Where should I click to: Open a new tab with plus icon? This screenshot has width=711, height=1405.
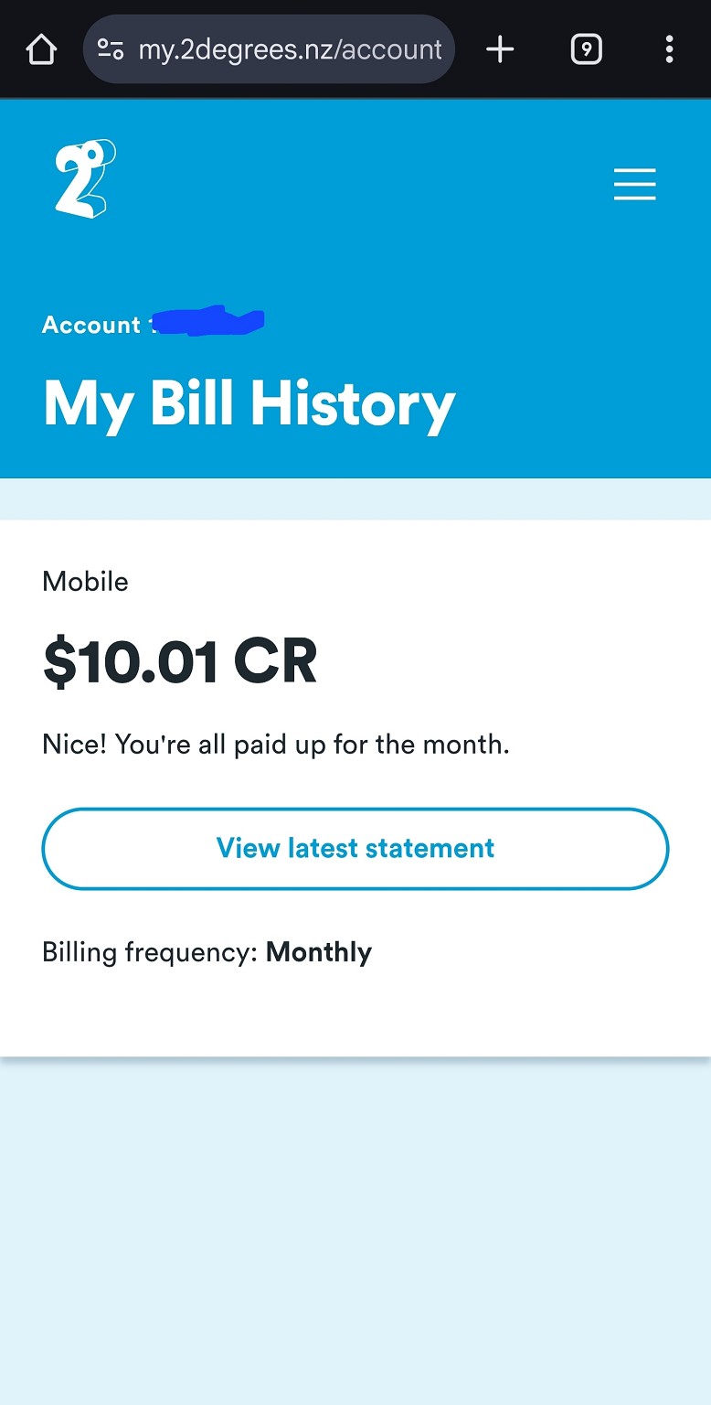click(500, 49)
